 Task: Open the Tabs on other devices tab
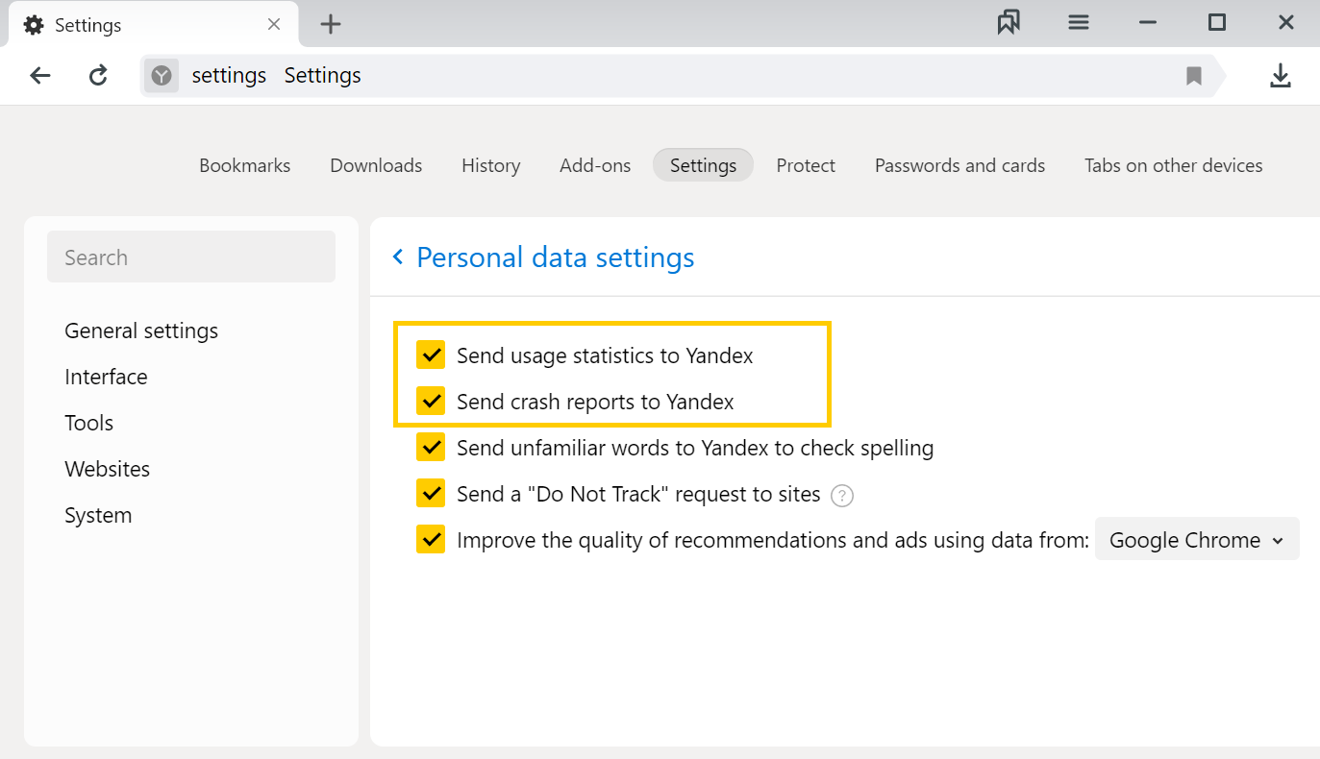coord(1173,165)
